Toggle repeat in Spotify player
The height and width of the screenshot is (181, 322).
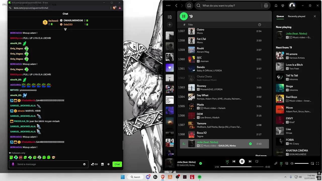tap(257, 161)
